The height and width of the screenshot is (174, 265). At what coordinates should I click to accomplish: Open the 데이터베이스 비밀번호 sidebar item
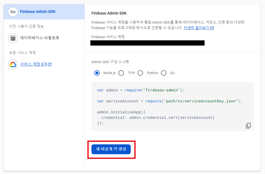[40, 38]
